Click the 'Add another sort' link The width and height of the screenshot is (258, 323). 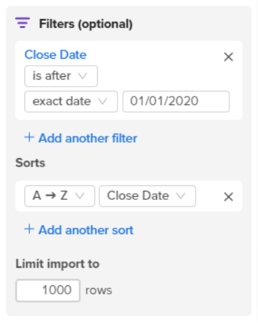(86, 230)
